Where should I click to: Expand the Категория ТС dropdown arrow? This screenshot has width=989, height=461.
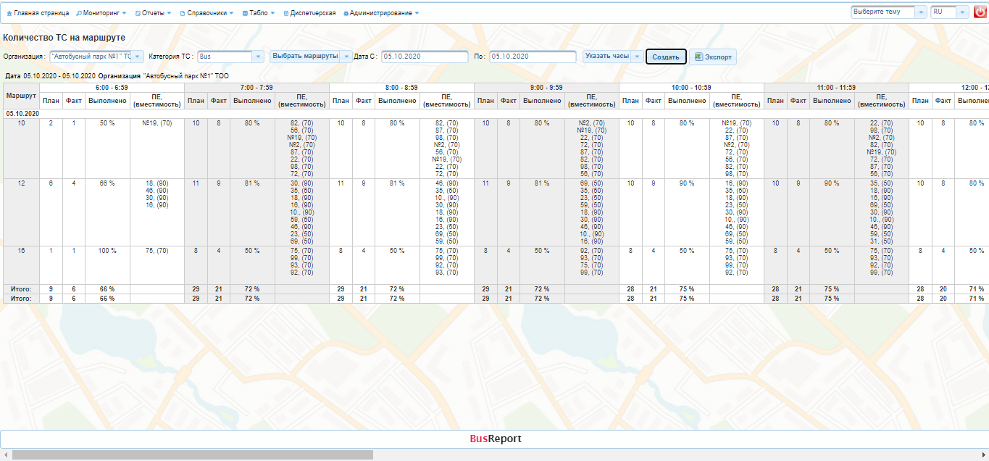259,57
